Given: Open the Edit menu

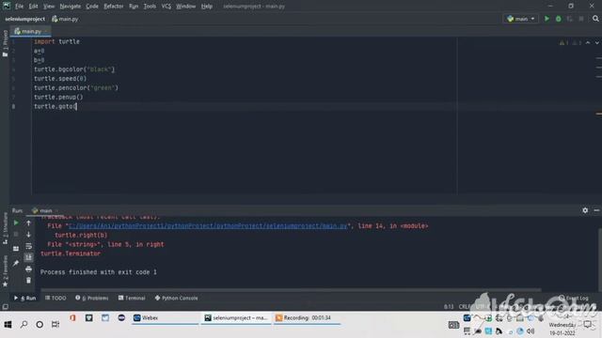Looking at the screenshot, I should [34, 7].
